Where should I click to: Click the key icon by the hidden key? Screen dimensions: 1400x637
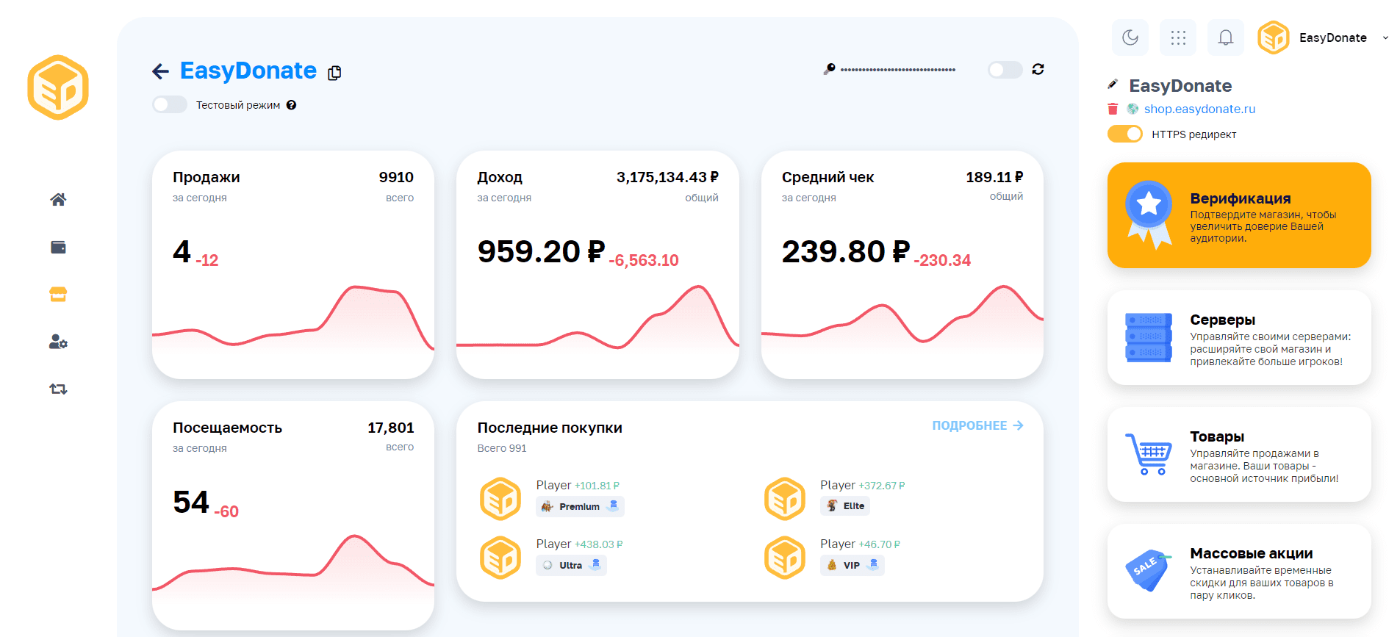click(x=829, y=69)
